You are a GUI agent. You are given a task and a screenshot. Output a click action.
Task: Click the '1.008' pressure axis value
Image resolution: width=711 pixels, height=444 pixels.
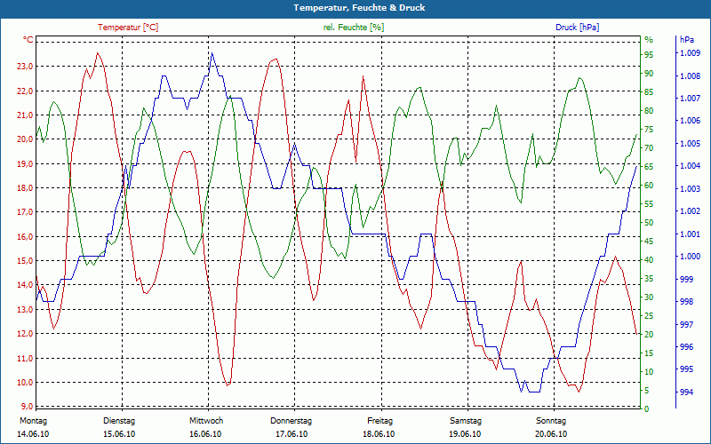[x=690, y=76]
